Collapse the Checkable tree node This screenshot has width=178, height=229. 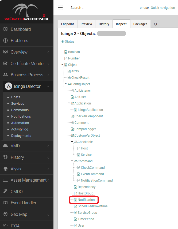[x=72, y=141]
